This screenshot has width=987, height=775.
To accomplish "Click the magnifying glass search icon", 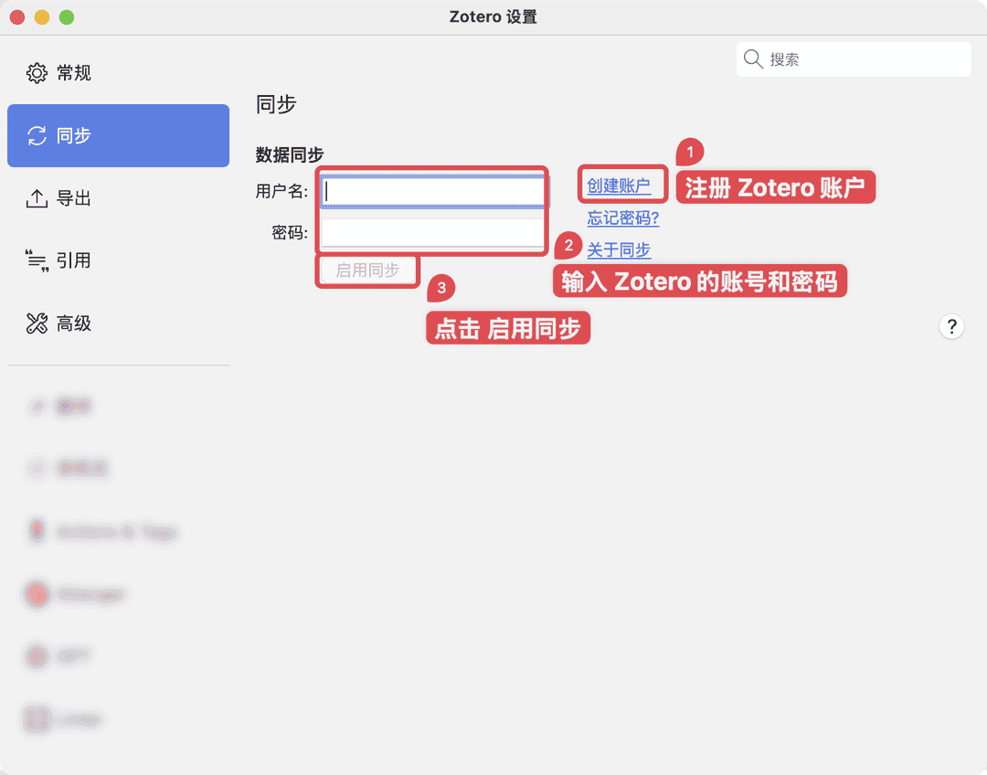I will (x=753, y=58).
